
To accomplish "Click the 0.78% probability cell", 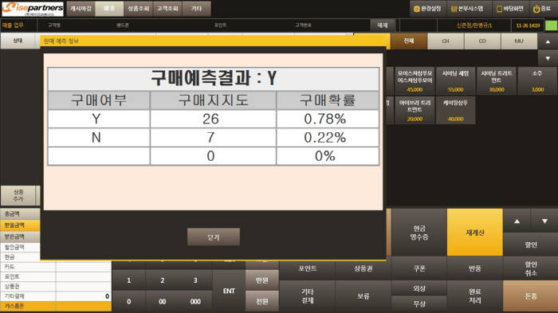I will point(328,119).
